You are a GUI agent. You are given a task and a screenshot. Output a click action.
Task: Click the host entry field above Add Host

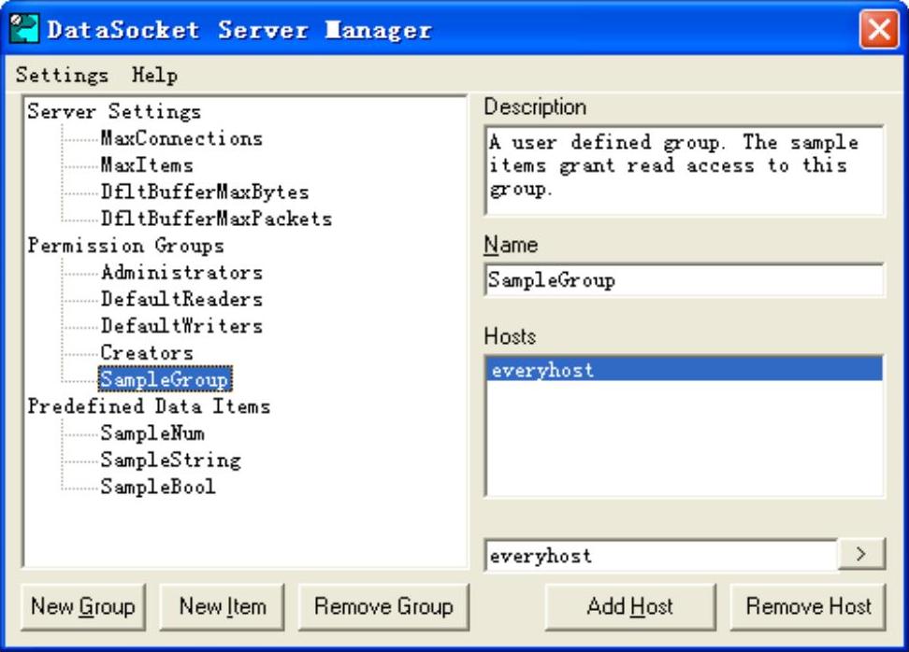point(661,555)
